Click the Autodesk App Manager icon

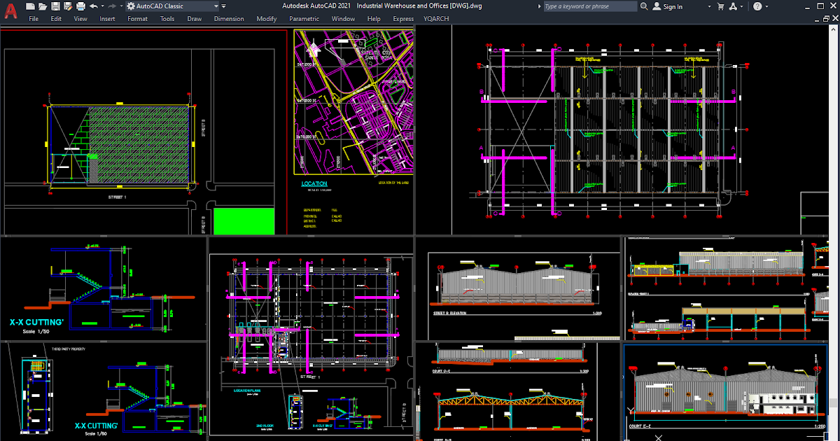point(734,6)
